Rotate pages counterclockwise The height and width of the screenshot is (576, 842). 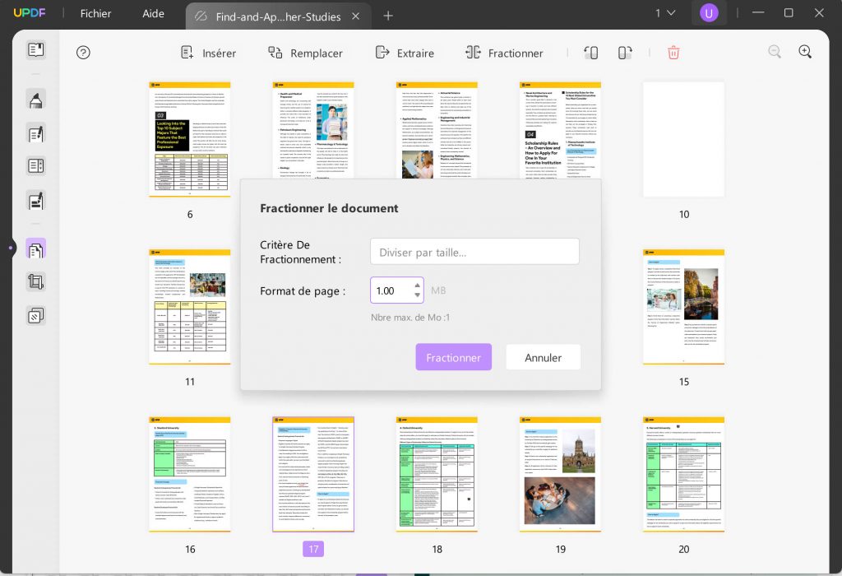(x=590, y=52)
